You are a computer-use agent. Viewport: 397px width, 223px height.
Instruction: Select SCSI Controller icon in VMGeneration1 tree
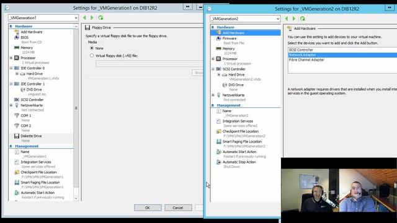coord(17,100)
